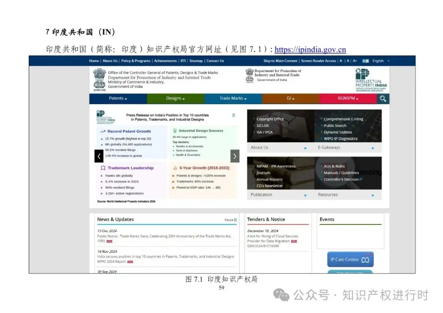This screenshot has height=313, width=443.
Task: Open the Annual Reports link
Action: point(269,179)
